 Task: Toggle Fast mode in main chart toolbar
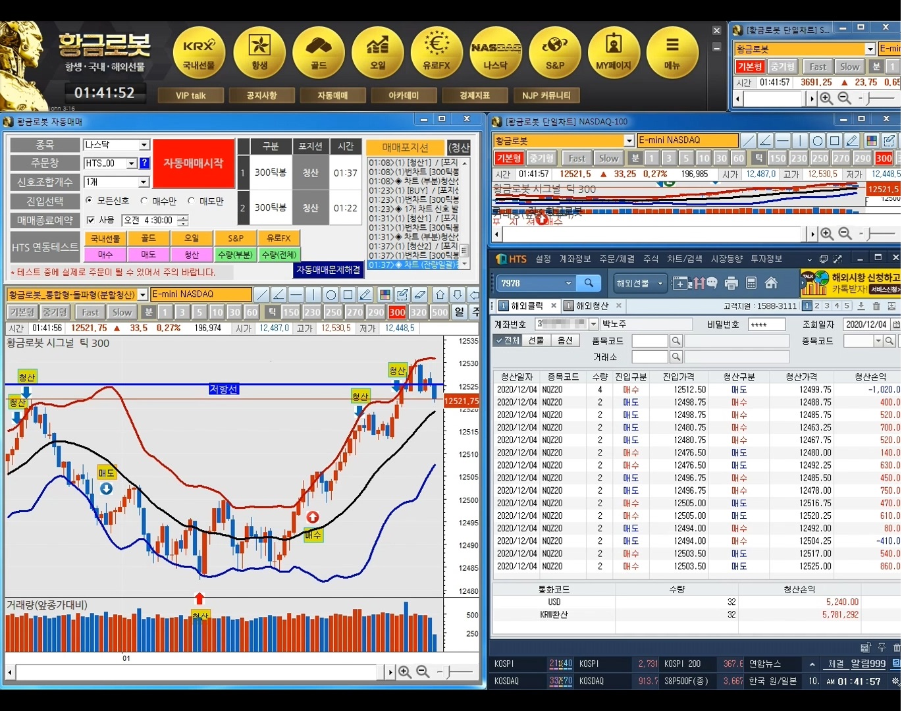pos(90,312)
